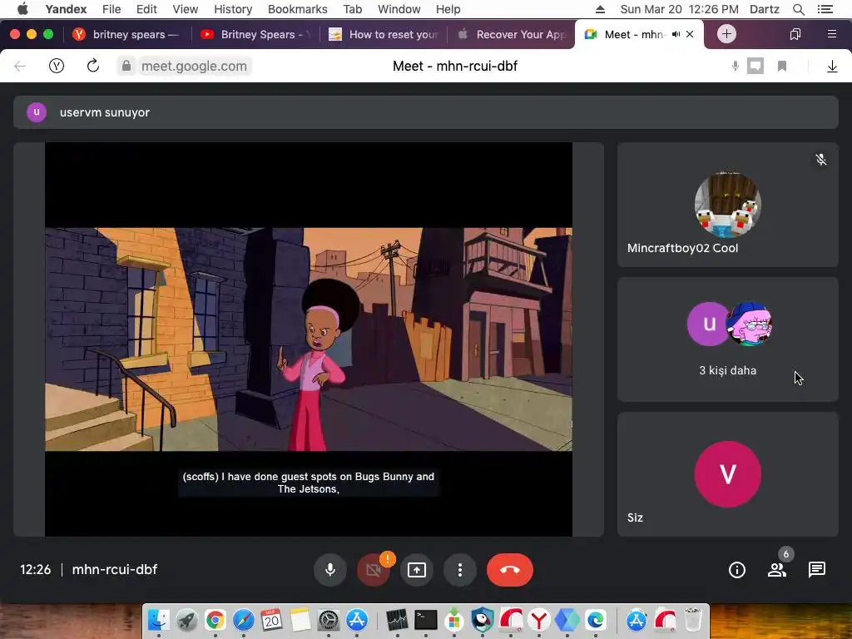Open Spotlight search in the menu bar
The image size is (852, 639).
click(x=798, y=9)
